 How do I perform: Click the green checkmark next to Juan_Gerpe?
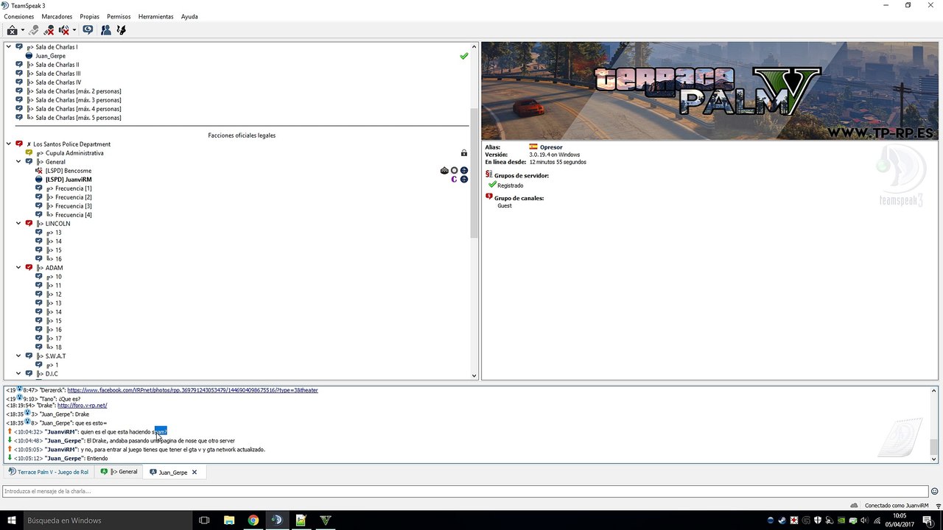click(x=464, y=56)
